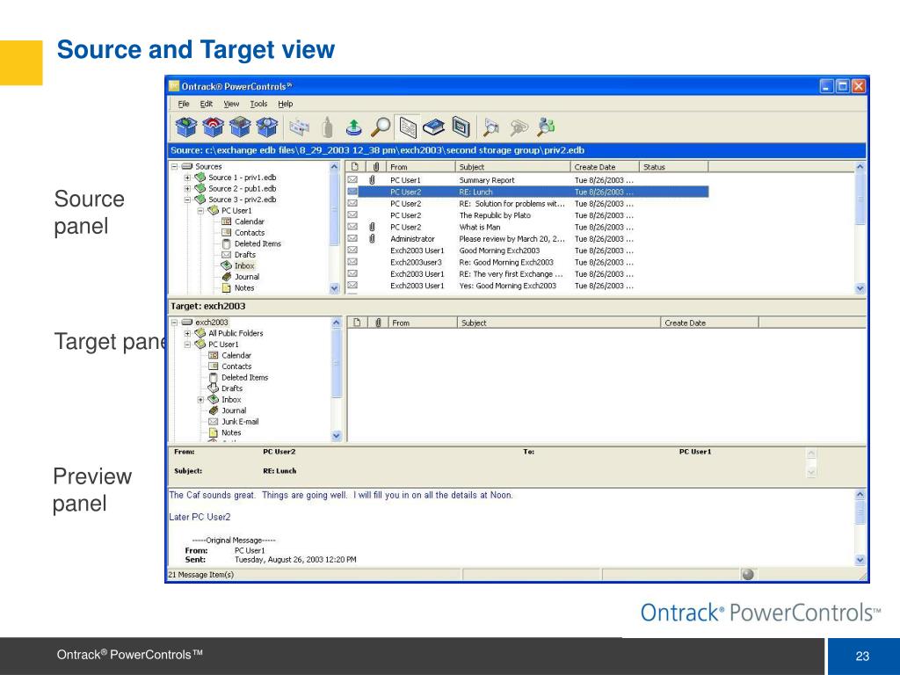Select the target Drafts folder icon
This screenshot has height=675, width=900.
(x=213, y=388)
